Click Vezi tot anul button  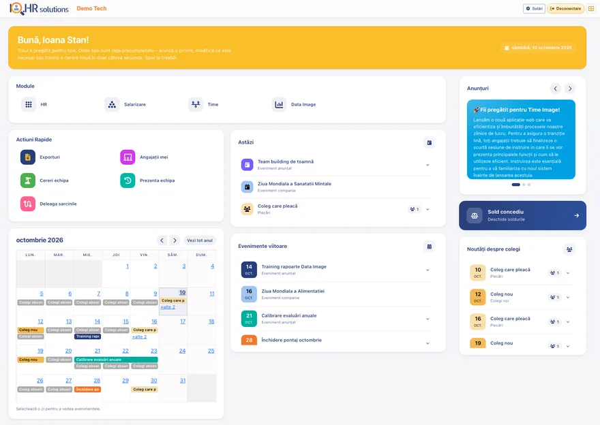click(x=200, y=240)
